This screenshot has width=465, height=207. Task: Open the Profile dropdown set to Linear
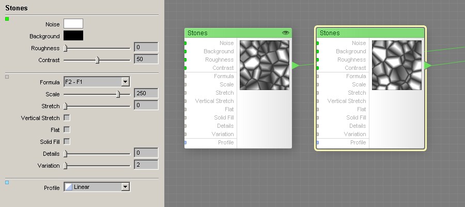96,187
